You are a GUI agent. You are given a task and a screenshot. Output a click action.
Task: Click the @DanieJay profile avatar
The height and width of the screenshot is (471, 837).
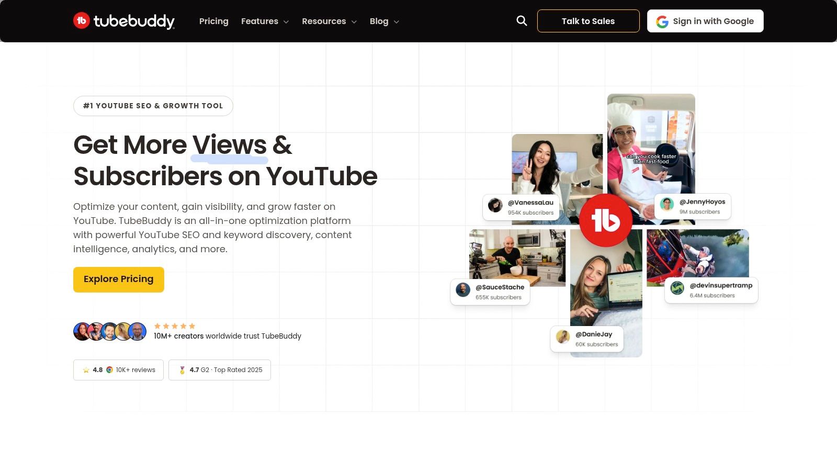pyautogui.click(x=563, y=337)
